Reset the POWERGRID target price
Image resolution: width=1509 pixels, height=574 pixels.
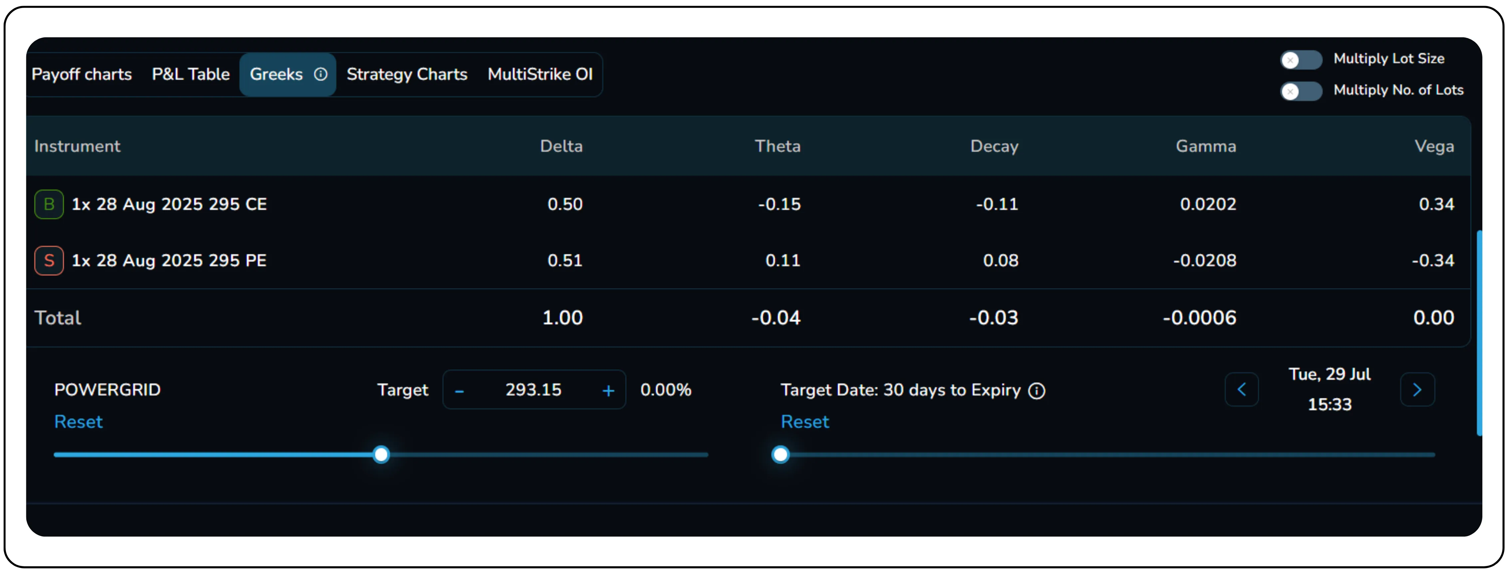pyautogui.click(x=78, y=422)
